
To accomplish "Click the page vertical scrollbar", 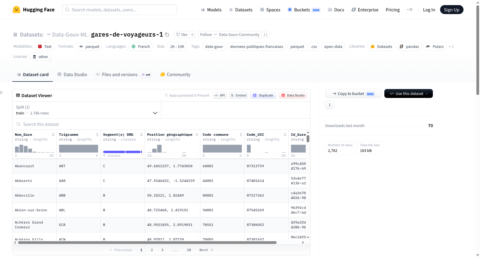I will tap(478, 50).
